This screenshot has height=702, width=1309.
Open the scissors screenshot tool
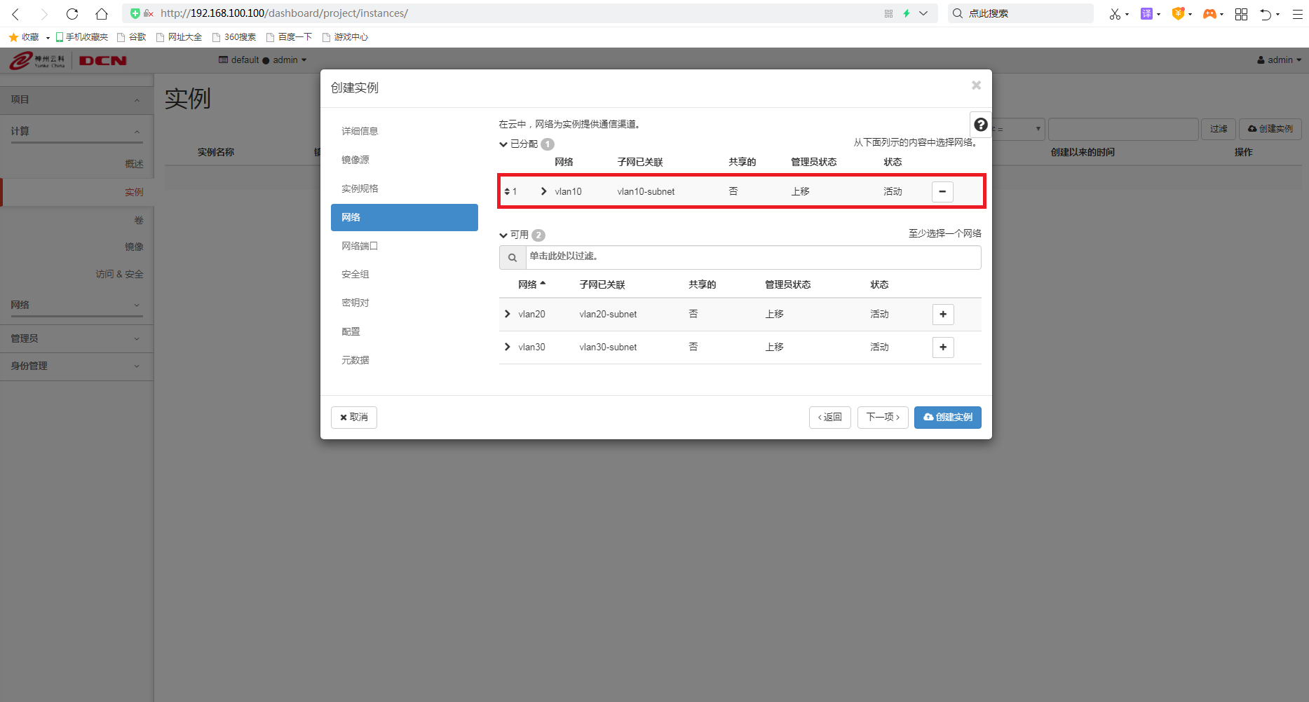point(1115,13)
